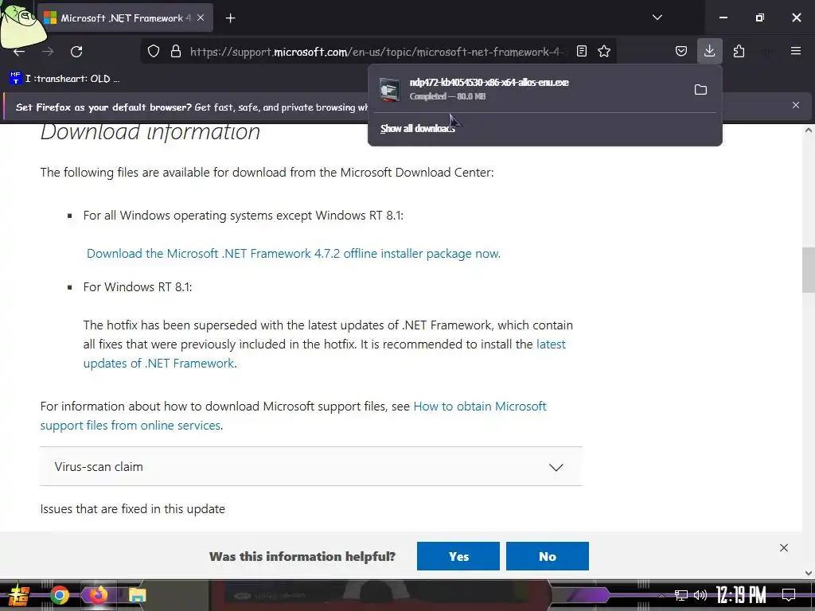Image resolution: width=815 pixels, height=611 pixels.
Task: Open the taskbar clock showing 12:19 PM
Action: click(741, 595)
